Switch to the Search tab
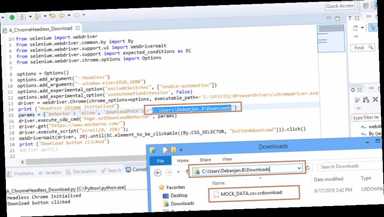The width and height of the screenshot is (384, 217). (x=111, y=171)
